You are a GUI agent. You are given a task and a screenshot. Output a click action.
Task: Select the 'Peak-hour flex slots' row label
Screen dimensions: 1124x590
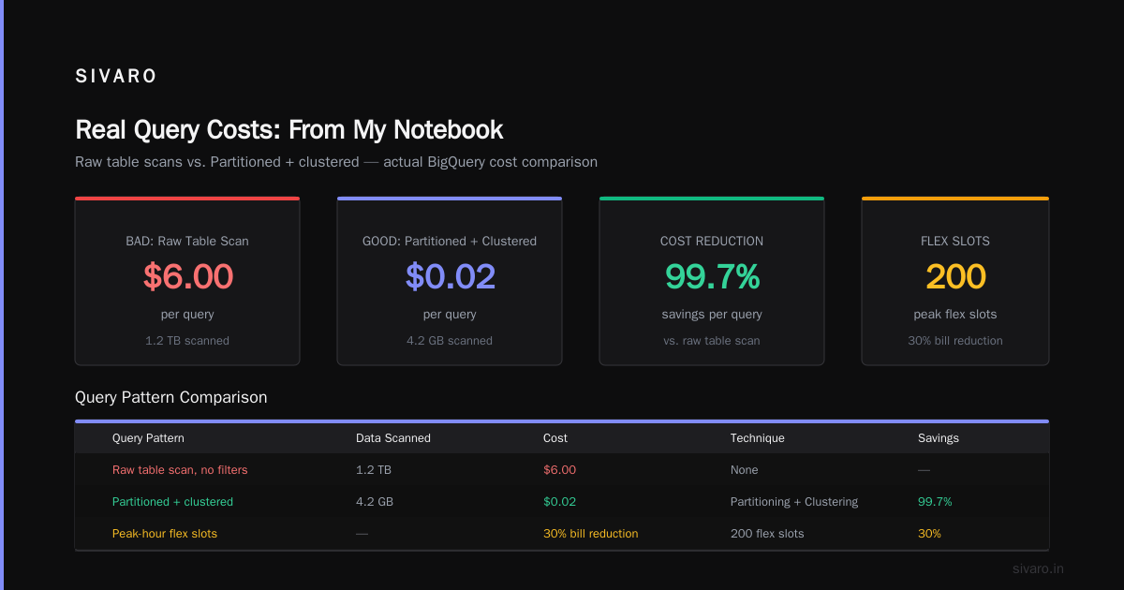pyautogui.click(x=165, y=534)
